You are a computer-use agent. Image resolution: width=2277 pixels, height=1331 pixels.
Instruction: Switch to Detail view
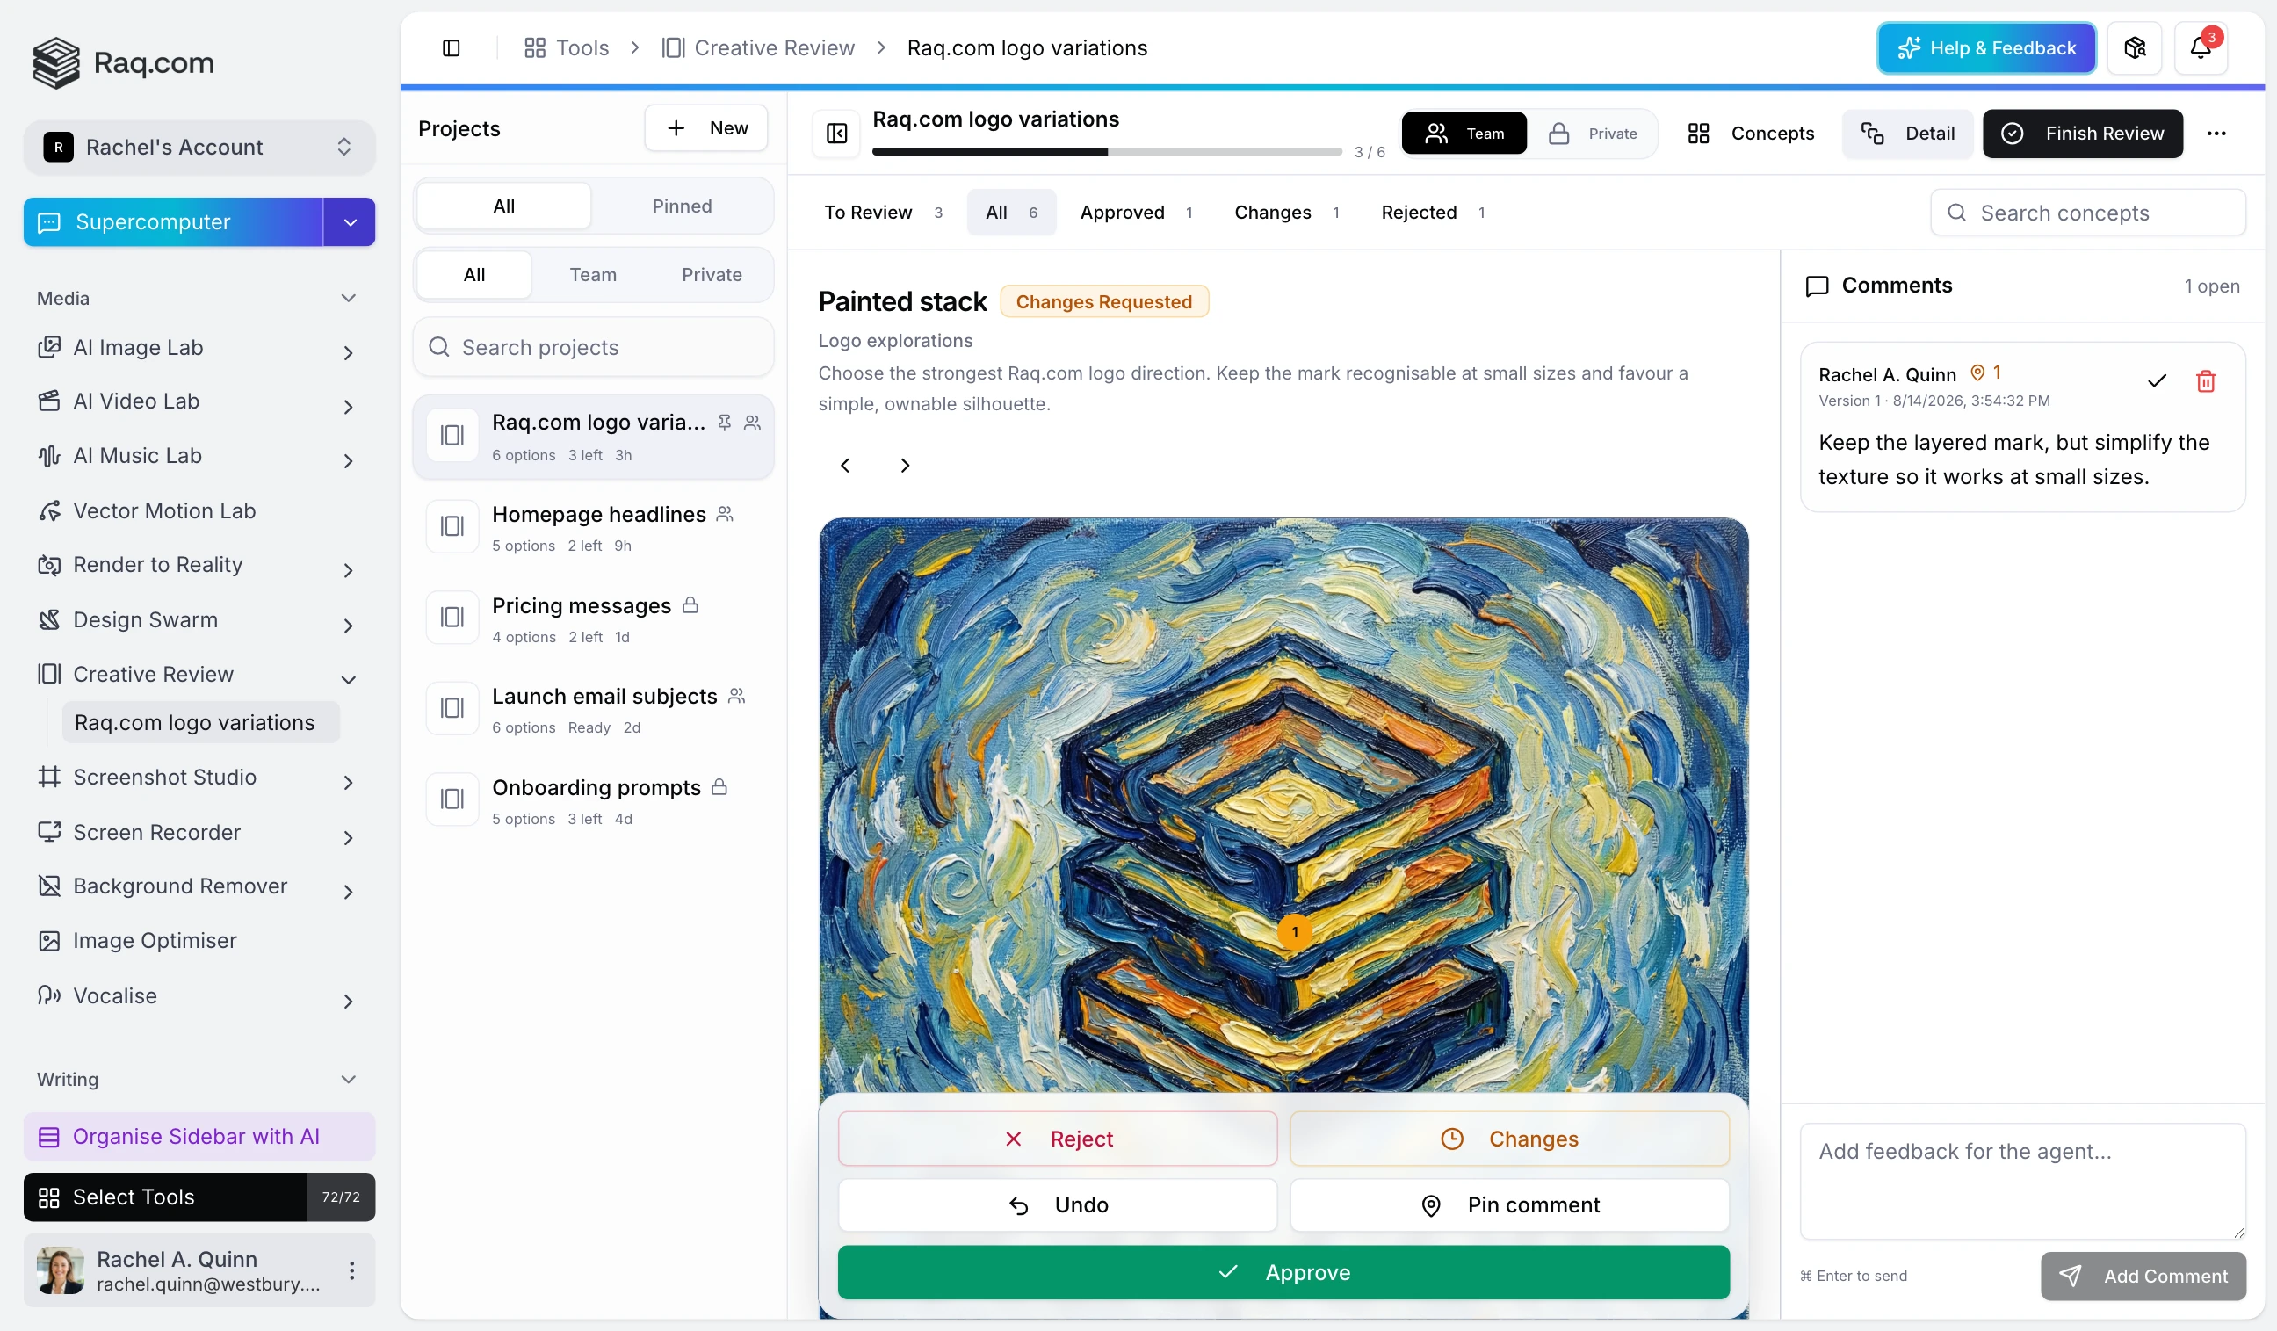click(x=1907, y=134)
